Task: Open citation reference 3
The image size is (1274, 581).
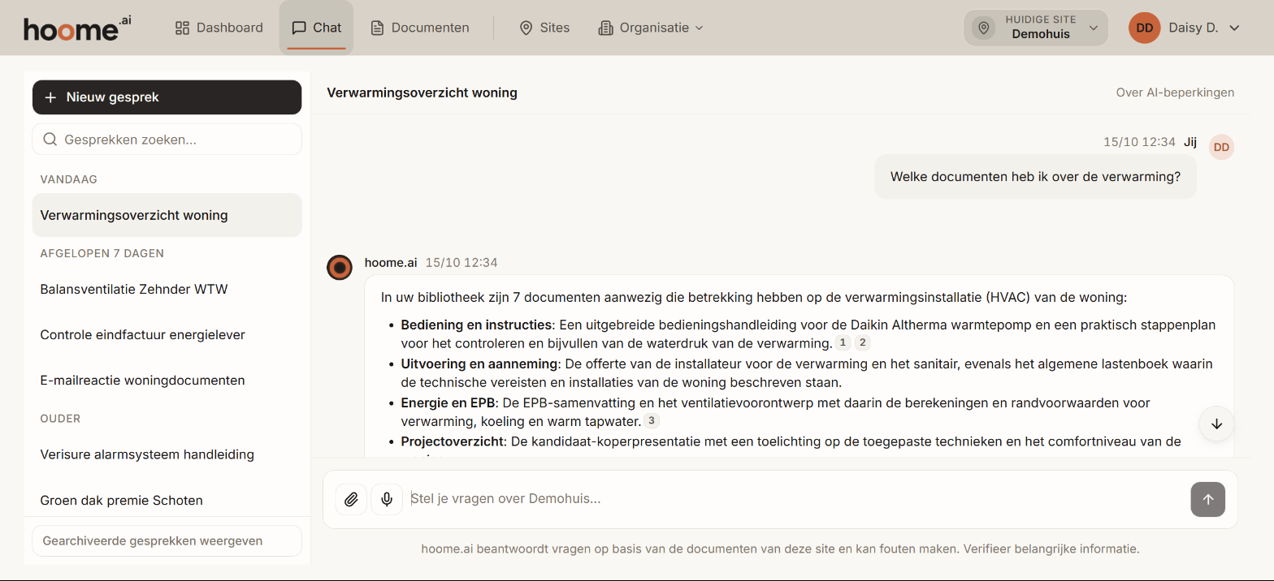Action: [652, 421]
